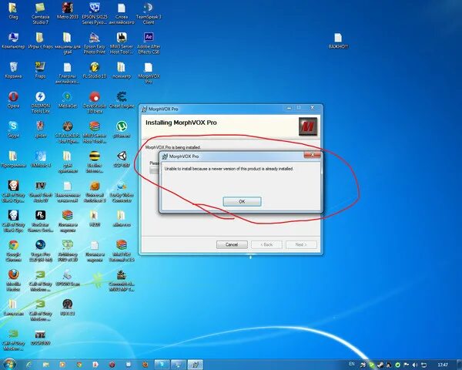Open the EPSON Scan desktop icon

click(68, 277)
